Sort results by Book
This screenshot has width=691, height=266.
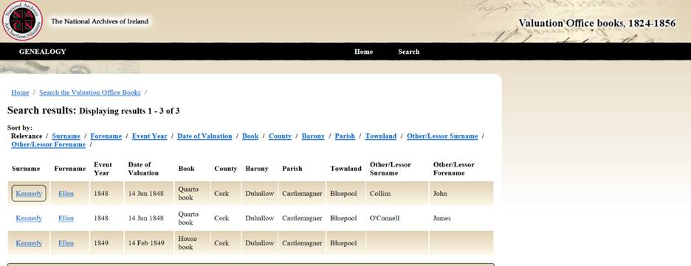(250, 136)
